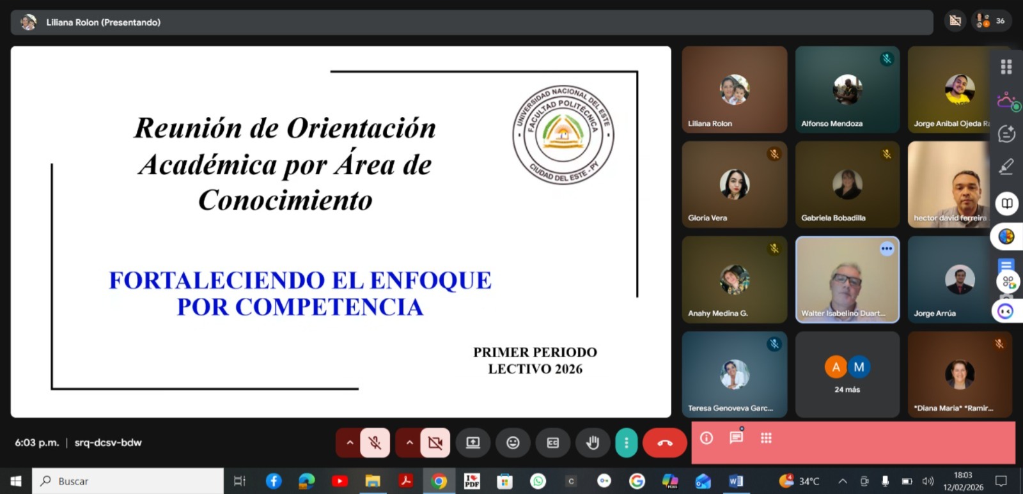Expand audio settings arrow beside microphone
The image size is (1023, 494).
349,443
